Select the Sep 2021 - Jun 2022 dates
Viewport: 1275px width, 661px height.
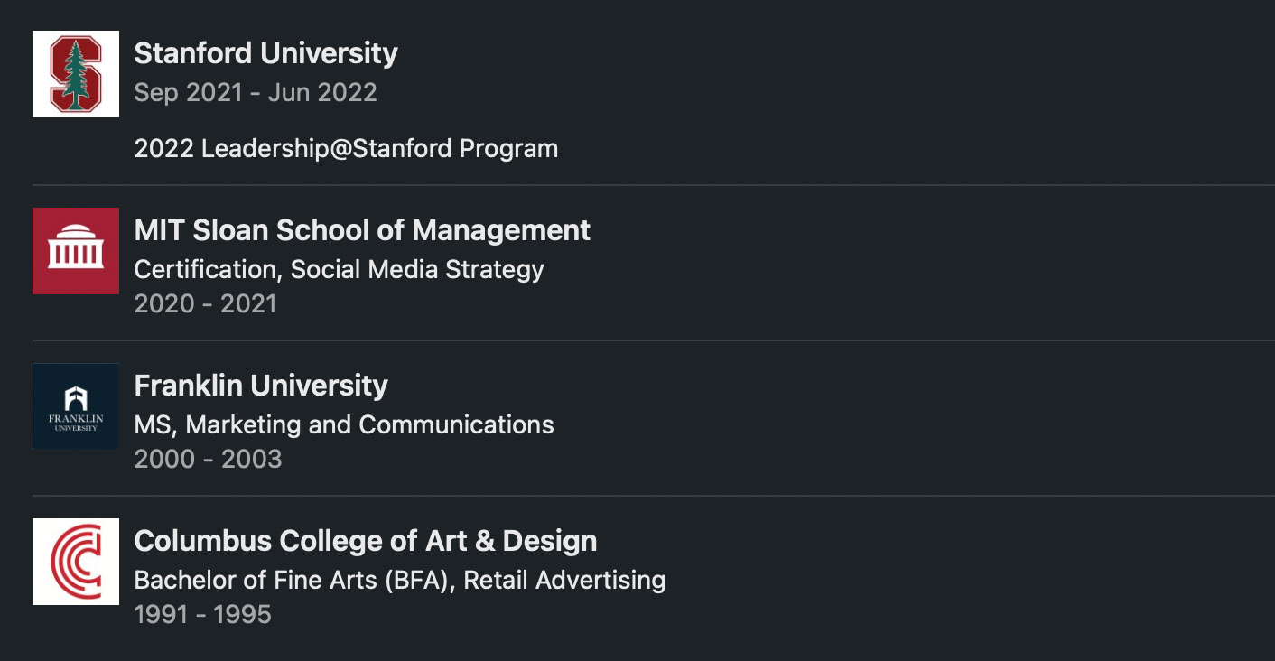click(x=256, y=92)
